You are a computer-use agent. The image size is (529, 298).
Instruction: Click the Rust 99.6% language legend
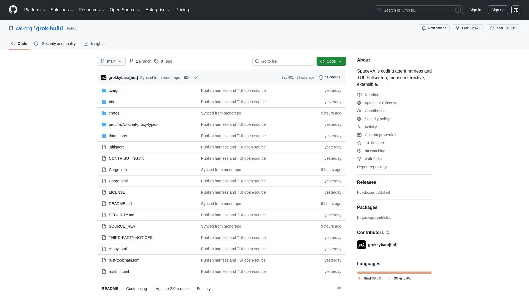[370, 278]
